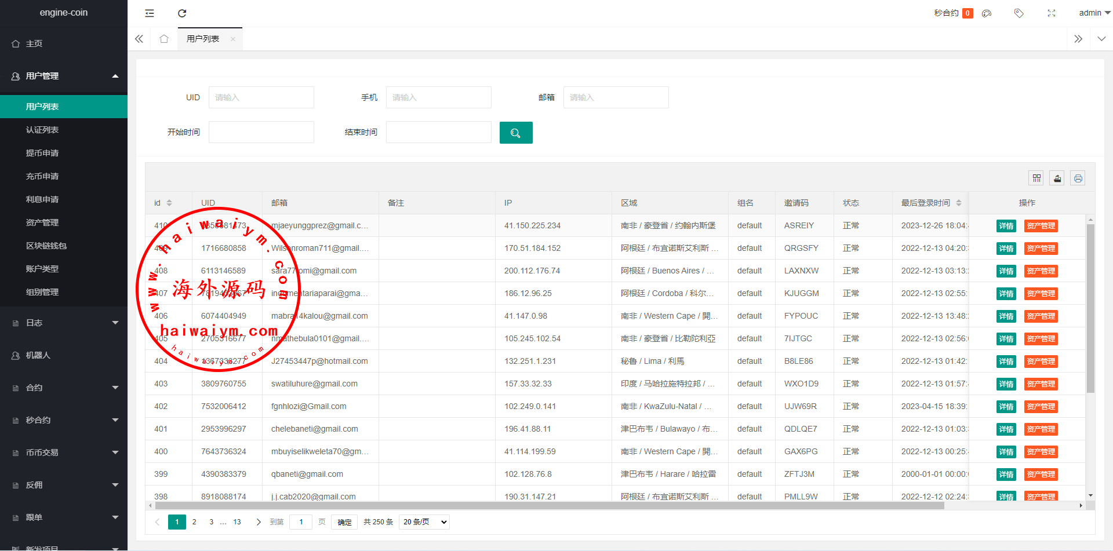Go to home tab icon

pyautogui.click(x=164, y=39)
